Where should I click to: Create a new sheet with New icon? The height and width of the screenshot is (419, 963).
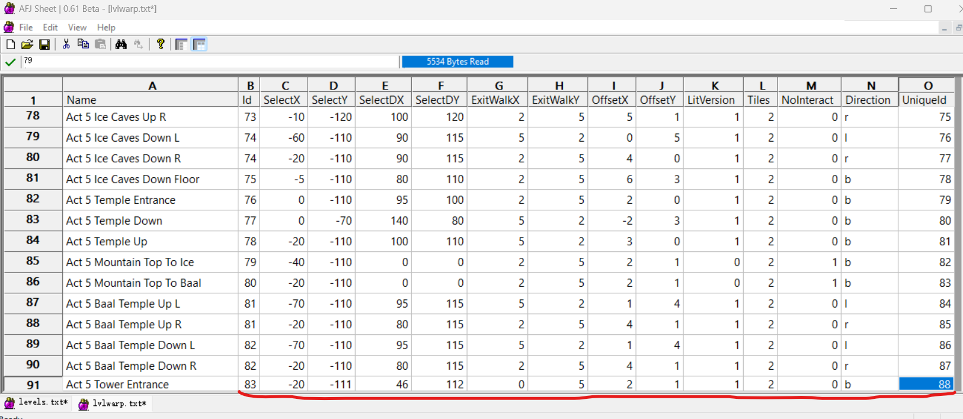[x=10, y=44]
